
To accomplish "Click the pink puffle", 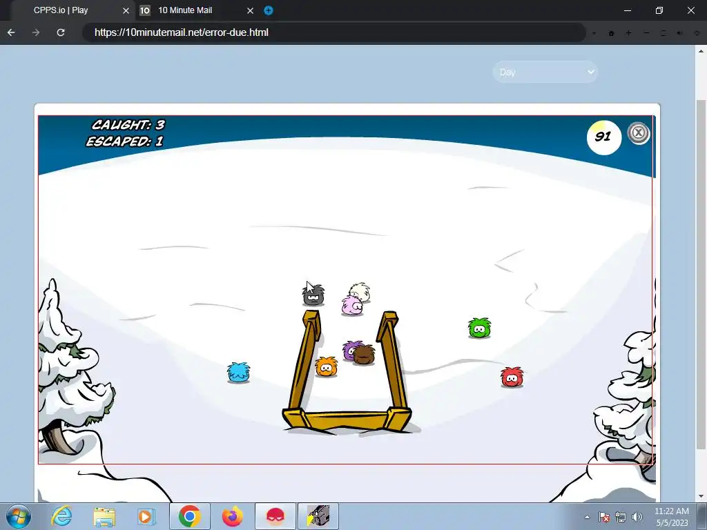I will [x=351, y=306].
